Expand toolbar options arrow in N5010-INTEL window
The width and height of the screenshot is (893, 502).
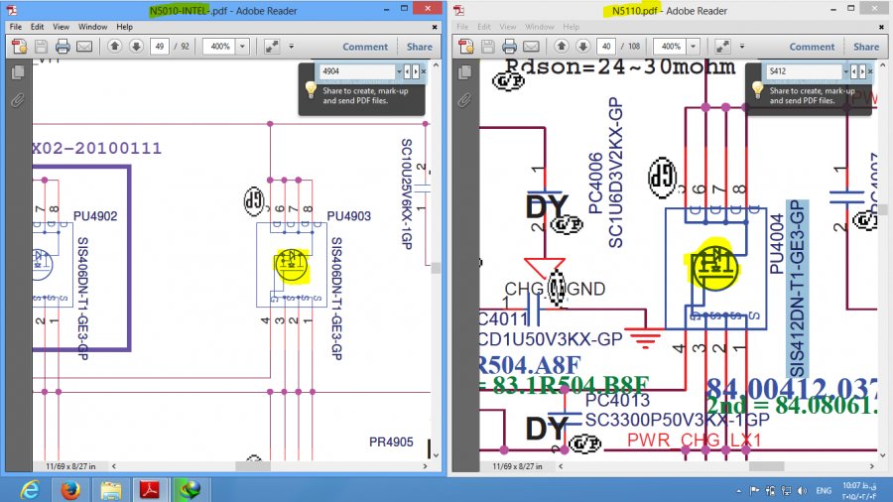(291, 46)
